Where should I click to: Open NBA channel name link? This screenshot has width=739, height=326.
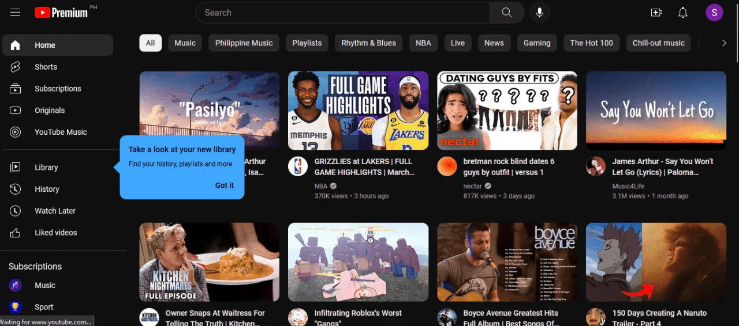(321, 186)
